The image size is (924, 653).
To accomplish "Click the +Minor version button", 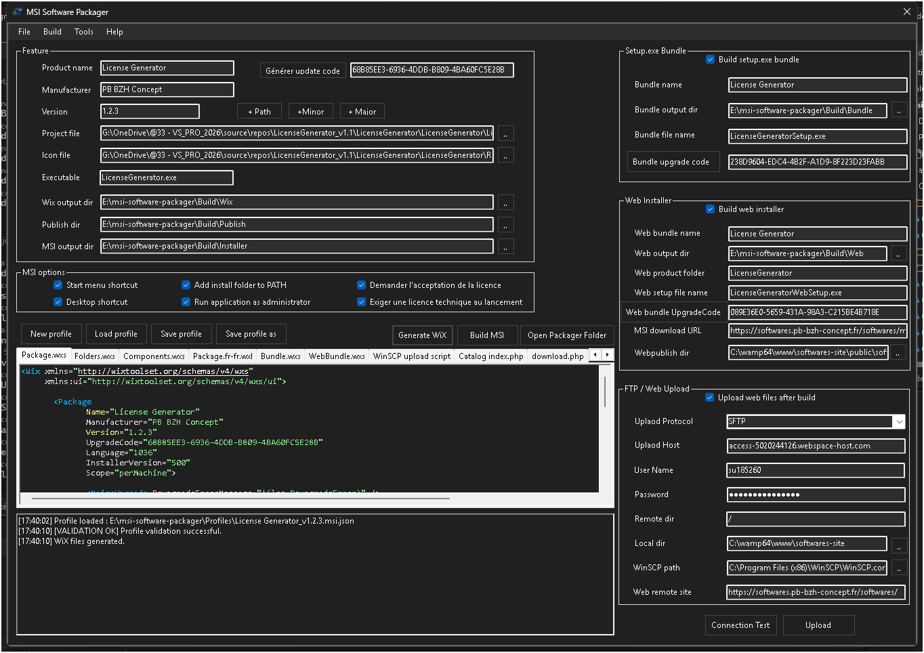I will coord(311,112).
